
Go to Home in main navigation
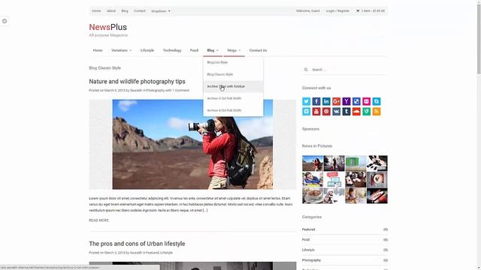pyautogui.click(x=98, y=50)
